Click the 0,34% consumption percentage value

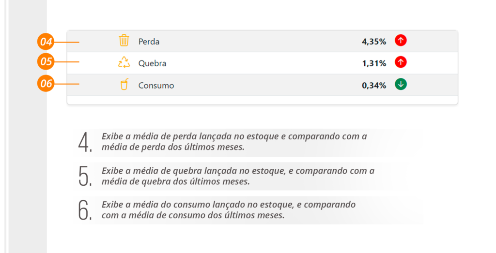(374, 86)
